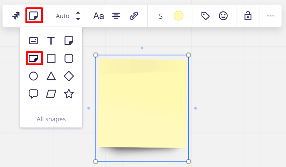
Task: Pick the star shape
Action: tap(69, 94)
